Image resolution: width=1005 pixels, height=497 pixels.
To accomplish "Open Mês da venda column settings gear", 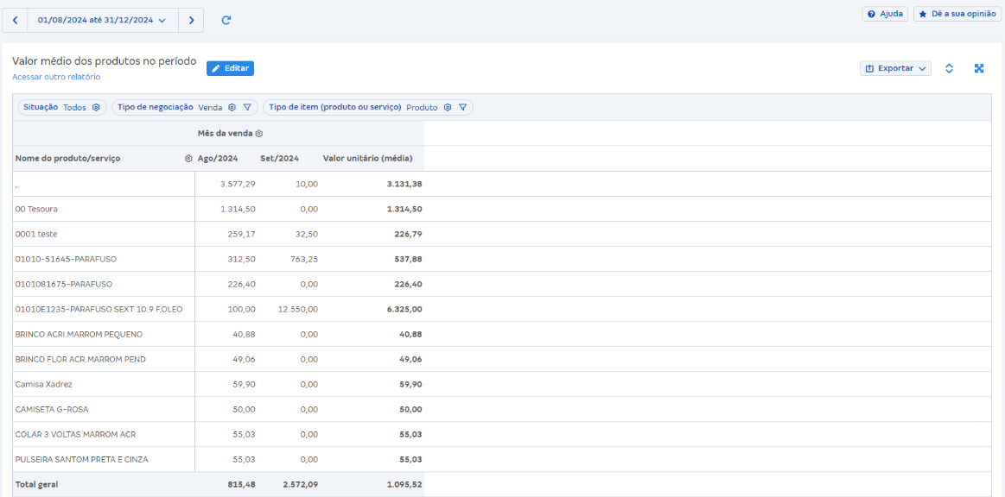I will [258, 134].
